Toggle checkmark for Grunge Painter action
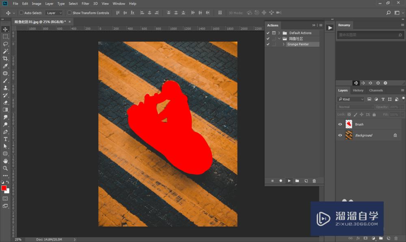This screenshot has height=242, width=406. 268,44
